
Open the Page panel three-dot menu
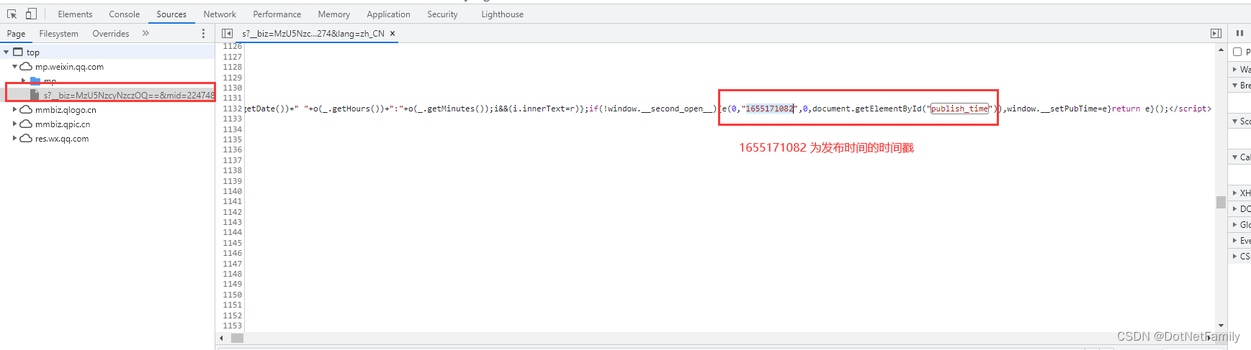(203, 34)
